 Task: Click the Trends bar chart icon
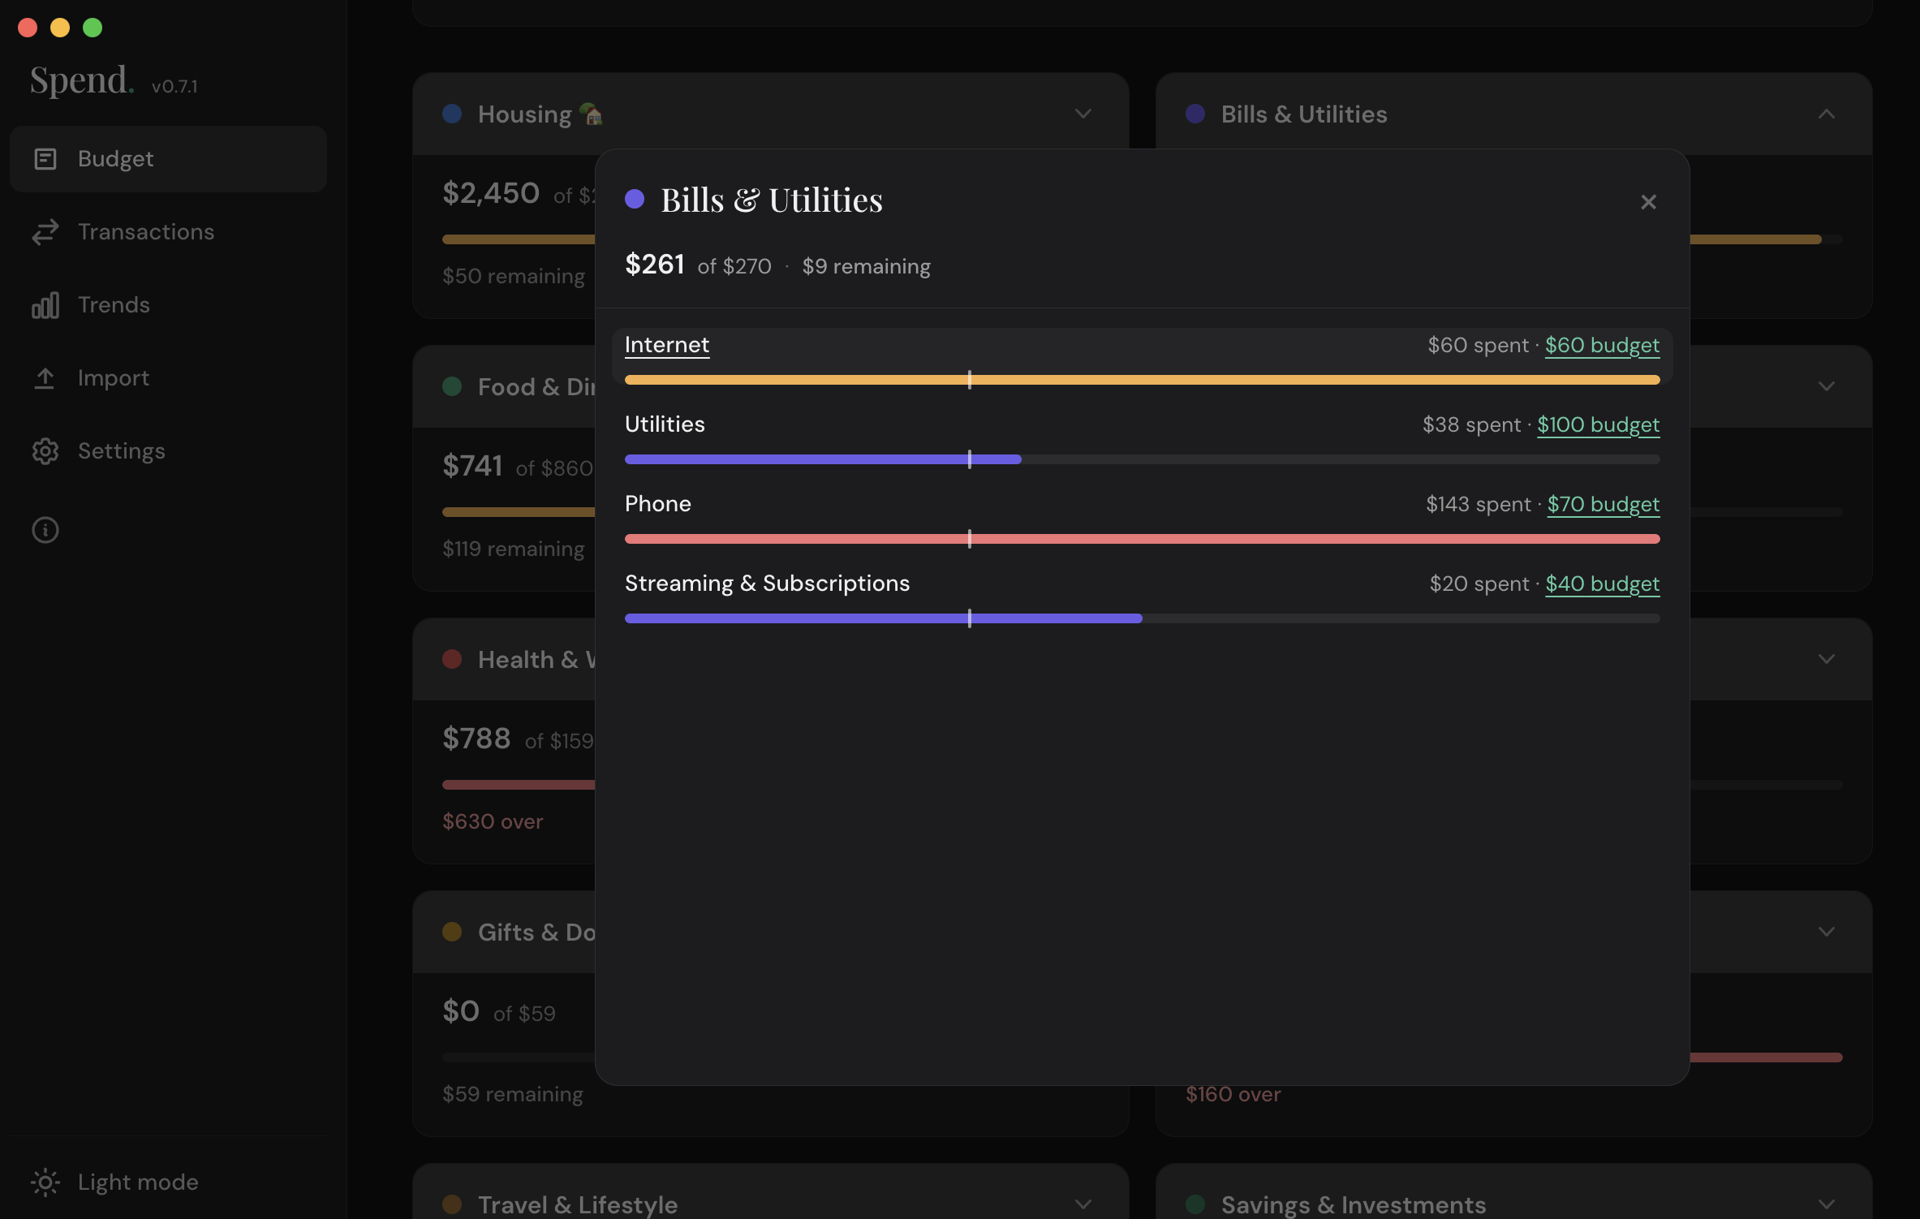click(x=45, y=305)
